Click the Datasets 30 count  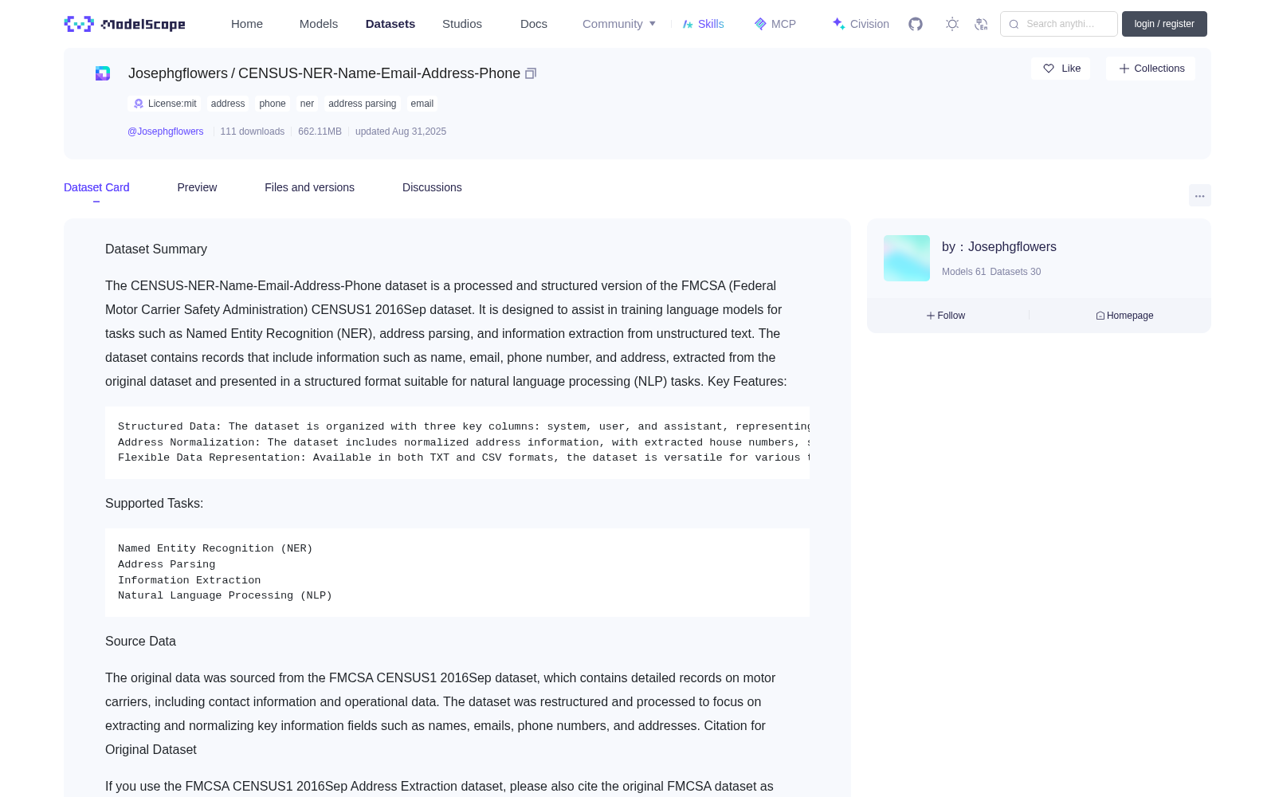1015,272
